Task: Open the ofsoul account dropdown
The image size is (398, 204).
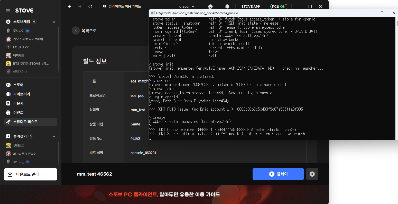Action: coord(187,6)
